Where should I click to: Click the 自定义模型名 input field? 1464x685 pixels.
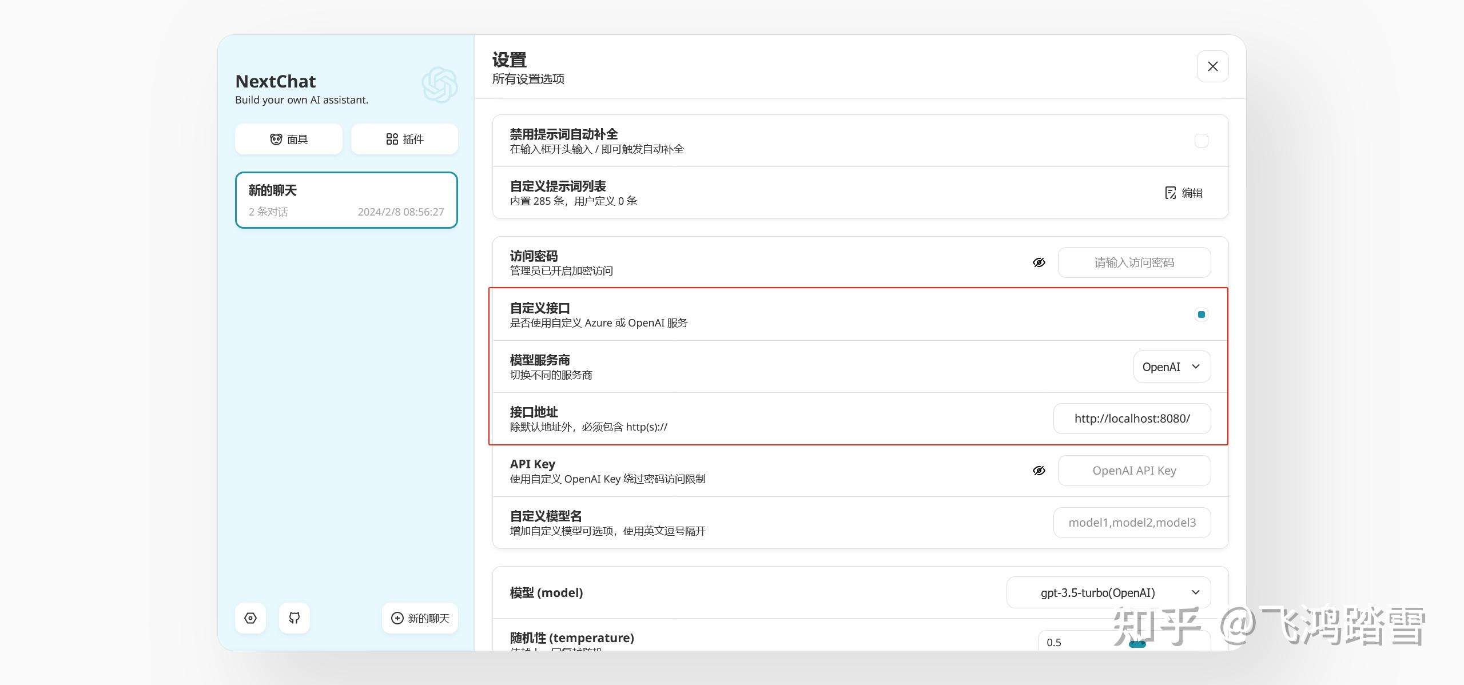click(1132, 523)
